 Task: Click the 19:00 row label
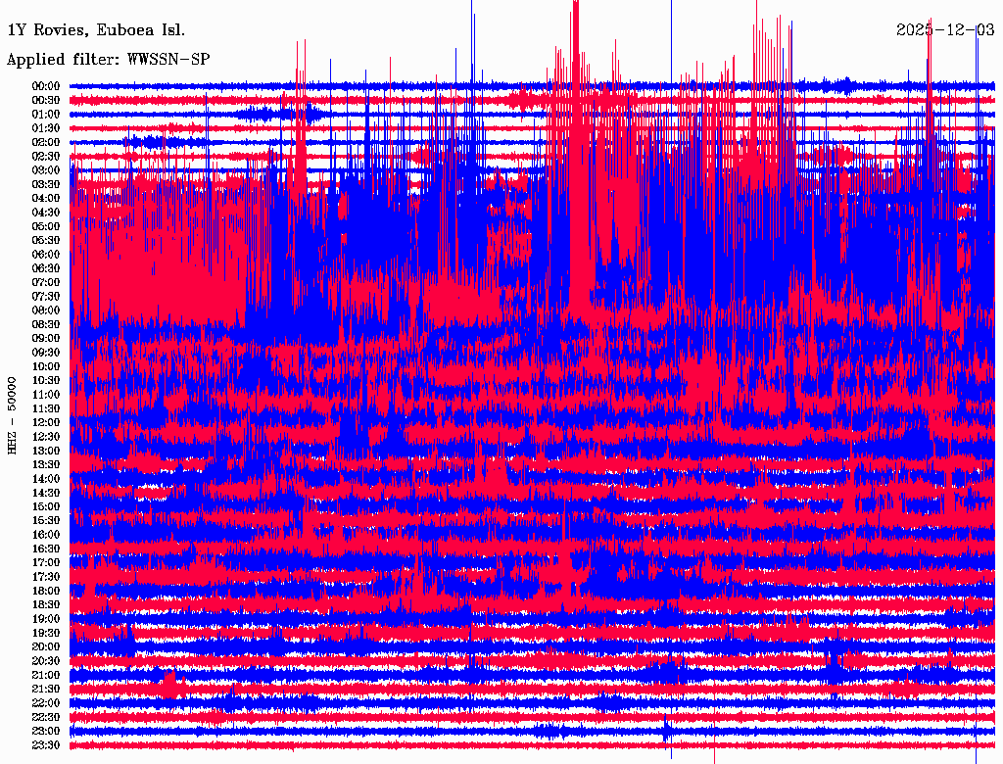47,619
